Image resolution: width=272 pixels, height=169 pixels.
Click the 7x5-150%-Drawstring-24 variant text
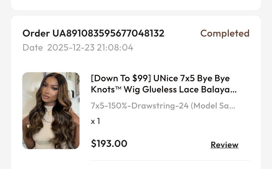tap(140, 106)
